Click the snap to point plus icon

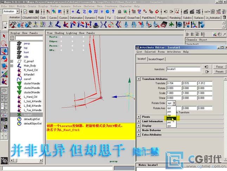point(73,12)
